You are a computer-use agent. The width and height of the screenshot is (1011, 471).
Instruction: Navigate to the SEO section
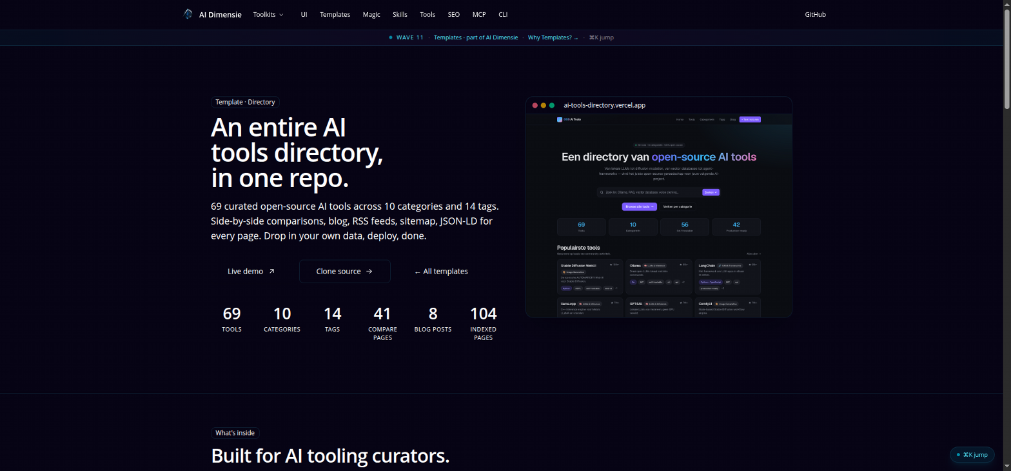[x=454, y=14]
